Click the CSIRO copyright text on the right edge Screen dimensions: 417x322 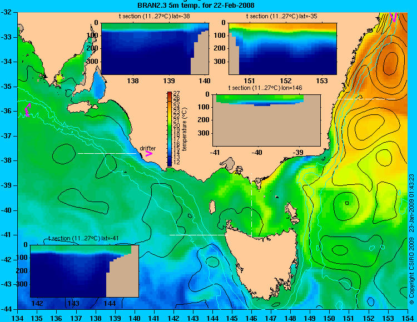(411, 239)
